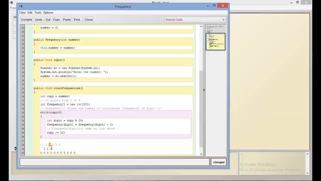Click the editor scrollbar down arrow
321x181 pixels.
[201, 154]
